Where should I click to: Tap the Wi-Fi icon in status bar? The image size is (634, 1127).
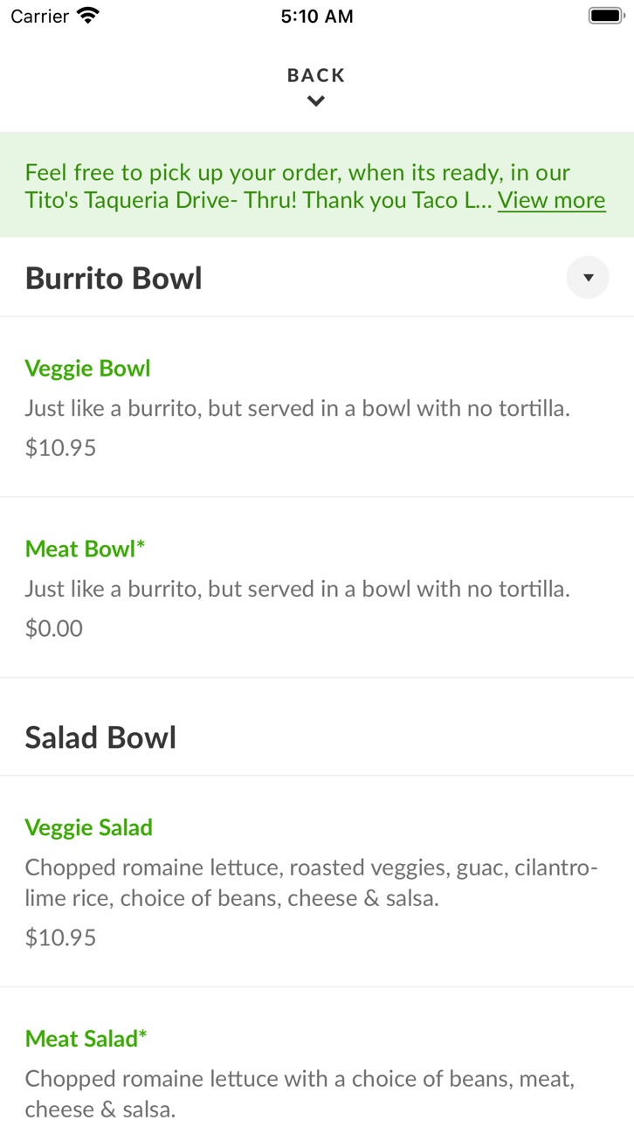(88, 16)
